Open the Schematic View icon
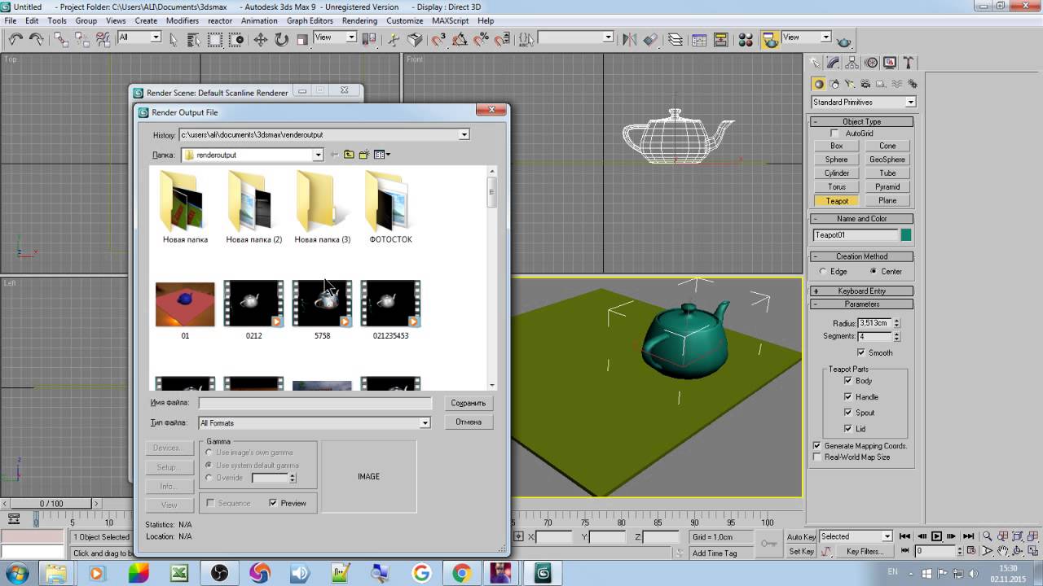Image resolution: width=1043 pixels, height=586 pixels. click(720, 39)
